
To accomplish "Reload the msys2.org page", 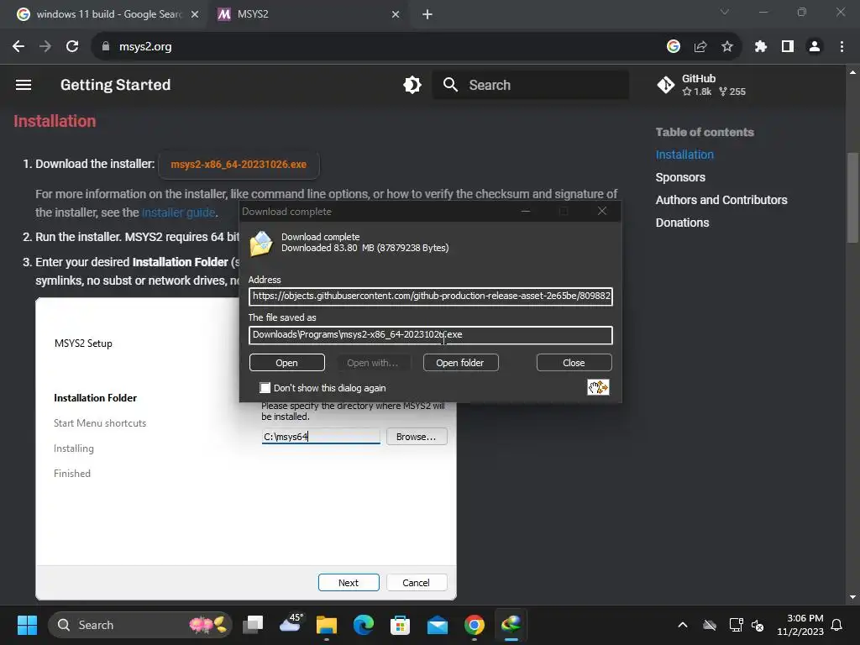I will point(72,47).
